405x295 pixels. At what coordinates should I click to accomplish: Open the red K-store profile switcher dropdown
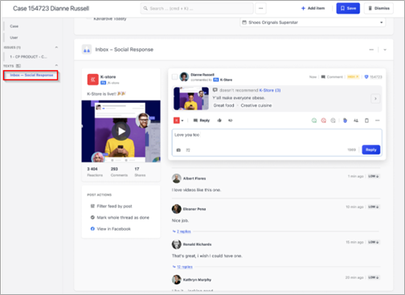pos(178,121)
